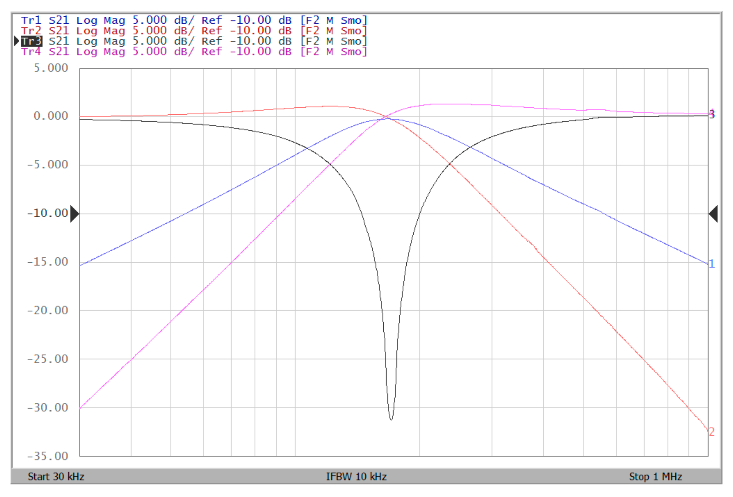The width and height of the screenshot is (733, 497).
Task: Click the Start 30 kHz field
Action: point(56,477)
